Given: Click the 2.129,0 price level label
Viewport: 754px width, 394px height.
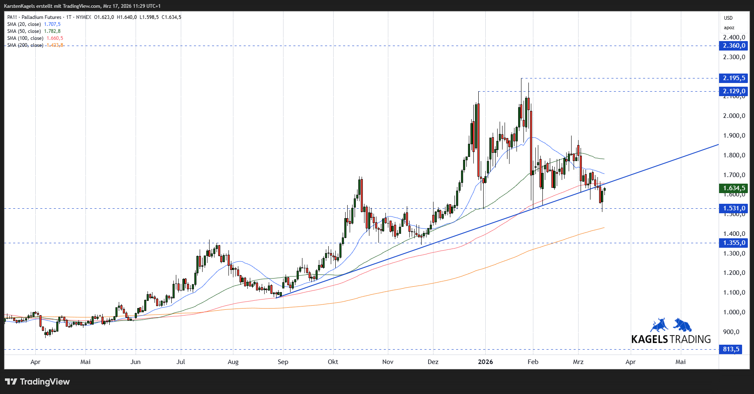Looking at the screenshot, I should coord(733,91).
